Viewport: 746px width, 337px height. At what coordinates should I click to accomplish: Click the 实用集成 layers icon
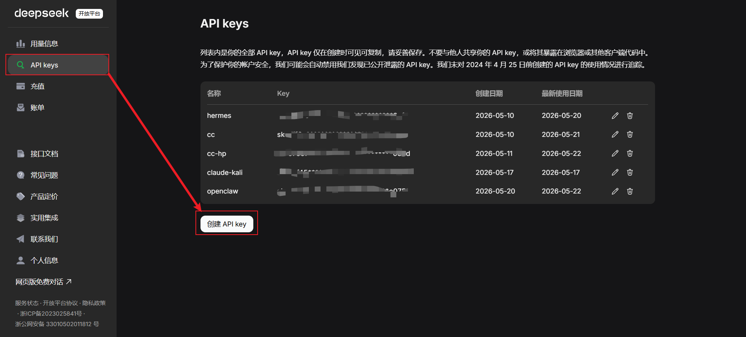point(21,218)
